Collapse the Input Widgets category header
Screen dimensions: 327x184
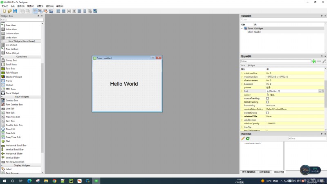click(x=21, y=96)
